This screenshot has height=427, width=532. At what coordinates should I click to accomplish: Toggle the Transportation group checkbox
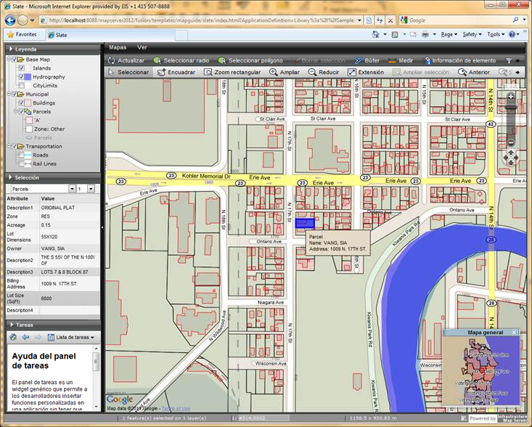coord(15,146)
